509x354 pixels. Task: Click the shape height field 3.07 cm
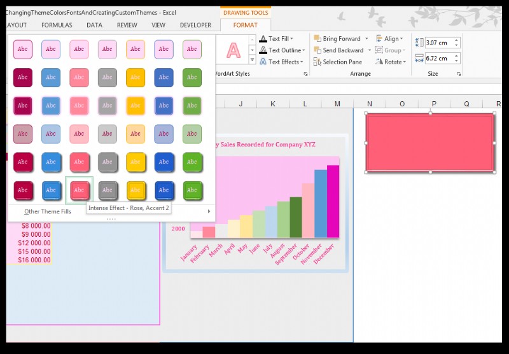pyautogui.click(x=438, y=43)
